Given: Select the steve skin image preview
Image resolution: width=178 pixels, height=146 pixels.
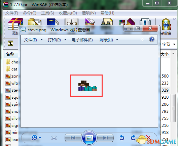Looking at the screenshot, I should tap(88, 86).
